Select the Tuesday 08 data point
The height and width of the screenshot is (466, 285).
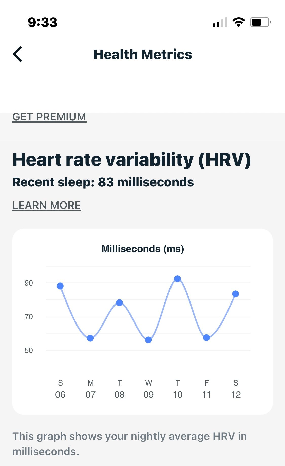(x=119, y=302)
